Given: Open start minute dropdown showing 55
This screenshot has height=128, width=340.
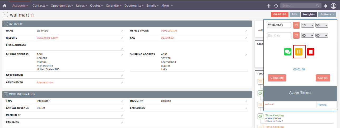Looking at the screenshot, I should [x=322, y=25].
